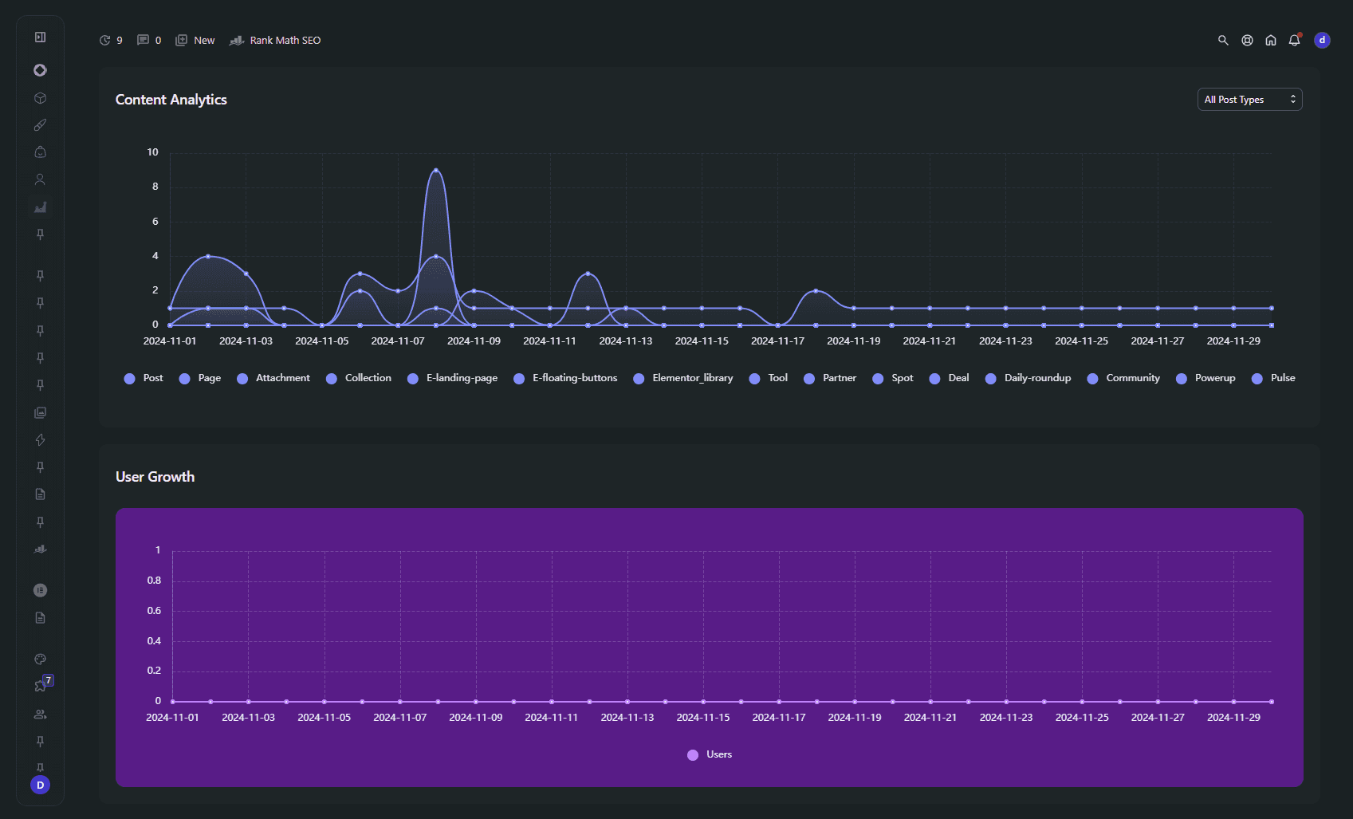
Task: Open the paintbrush icon in the sidebar
Action: pos(40,125)
